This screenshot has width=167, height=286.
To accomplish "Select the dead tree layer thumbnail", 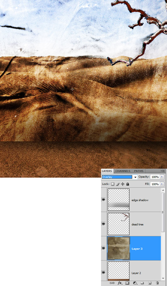I will [x=118, y=224].
